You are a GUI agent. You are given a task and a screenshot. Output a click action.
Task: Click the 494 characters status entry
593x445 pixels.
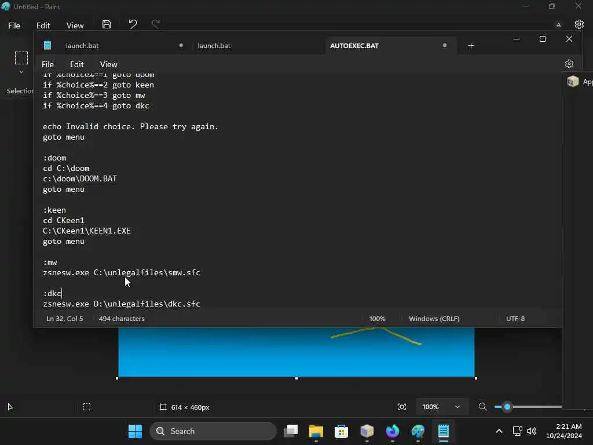[x=122, y=319]
